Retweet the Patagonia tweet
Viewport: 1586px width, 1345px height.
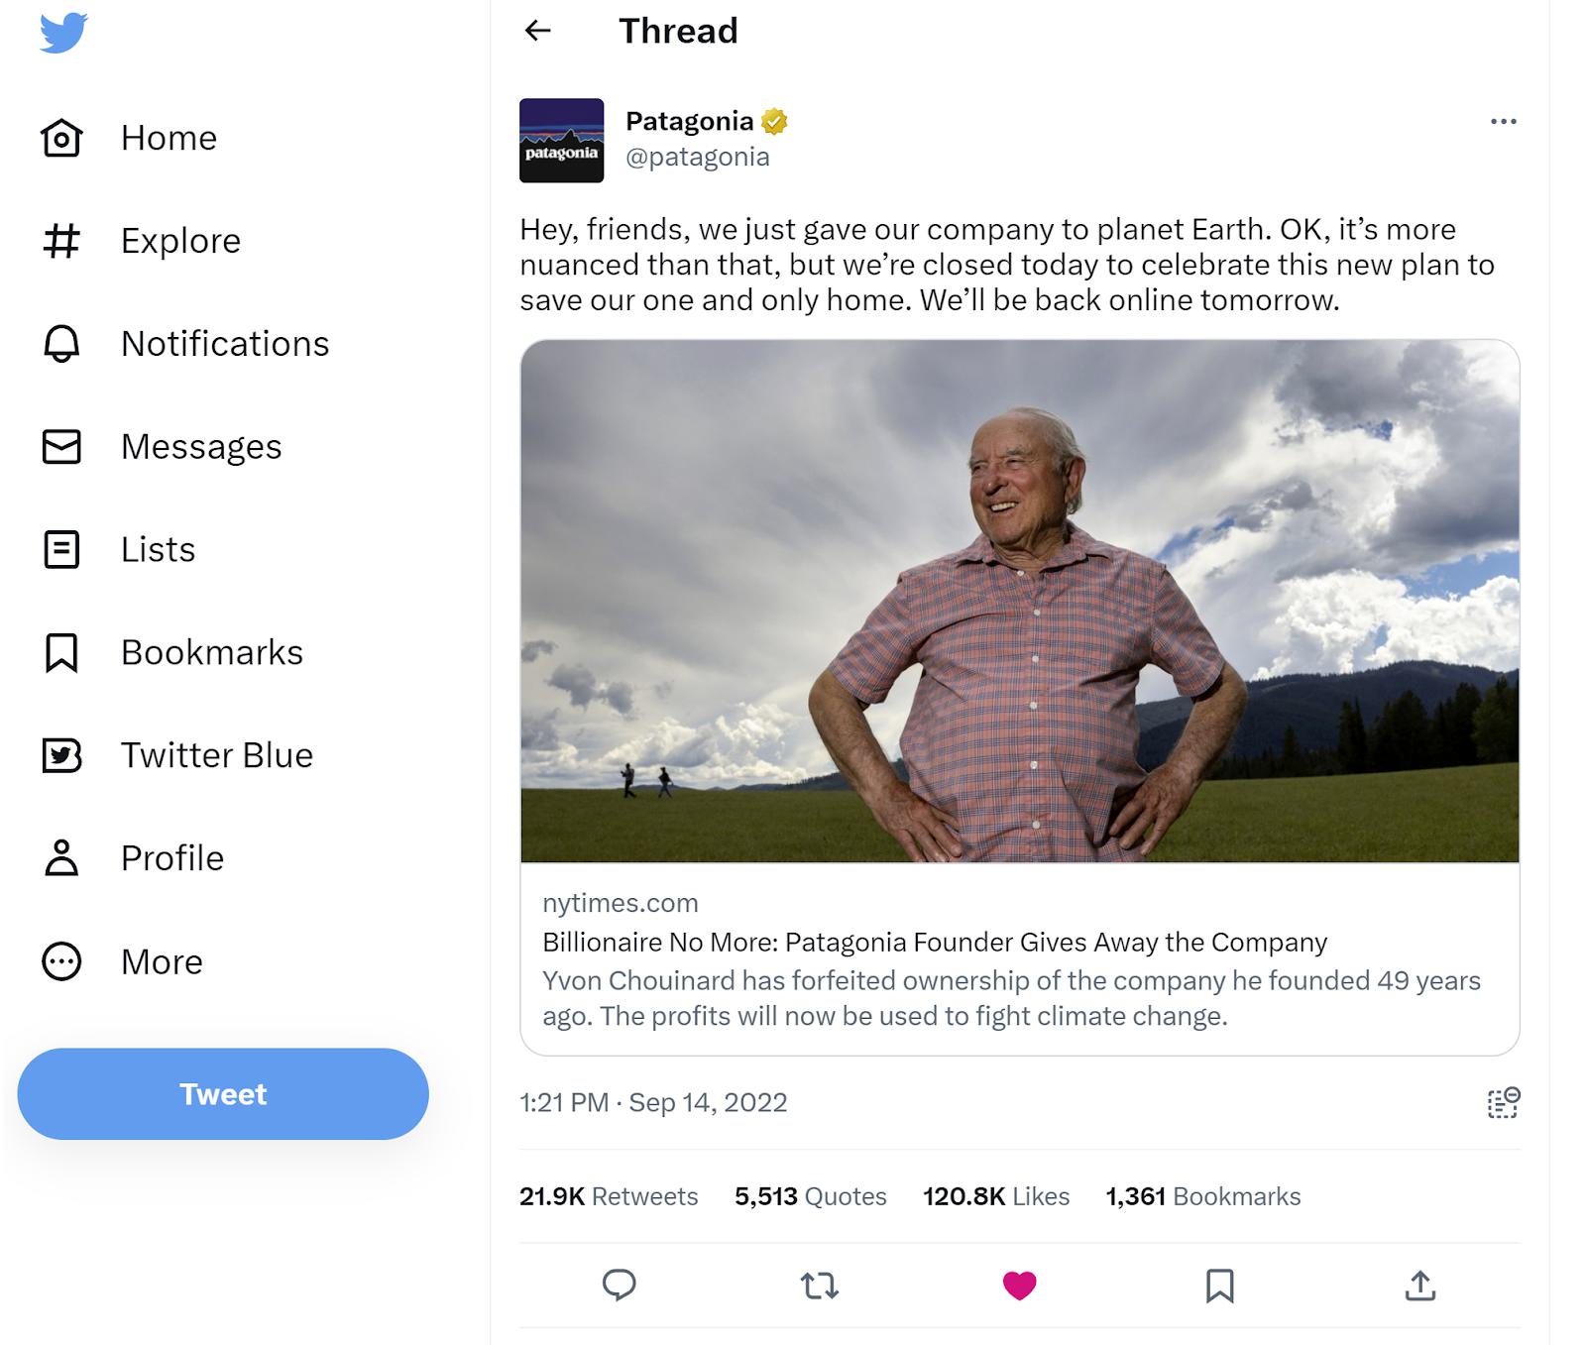(820, 1286)
